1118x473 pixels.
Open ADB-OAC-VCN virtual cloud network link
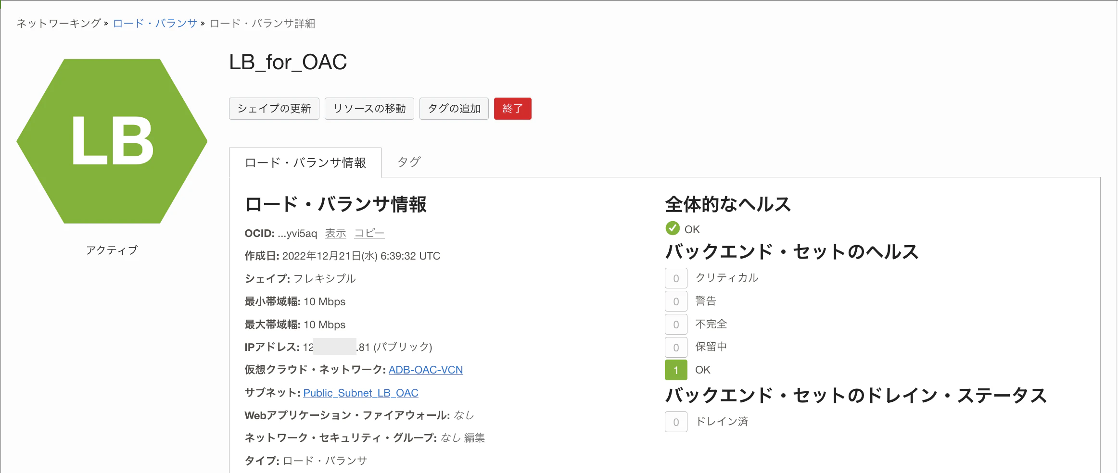(426, 370)
